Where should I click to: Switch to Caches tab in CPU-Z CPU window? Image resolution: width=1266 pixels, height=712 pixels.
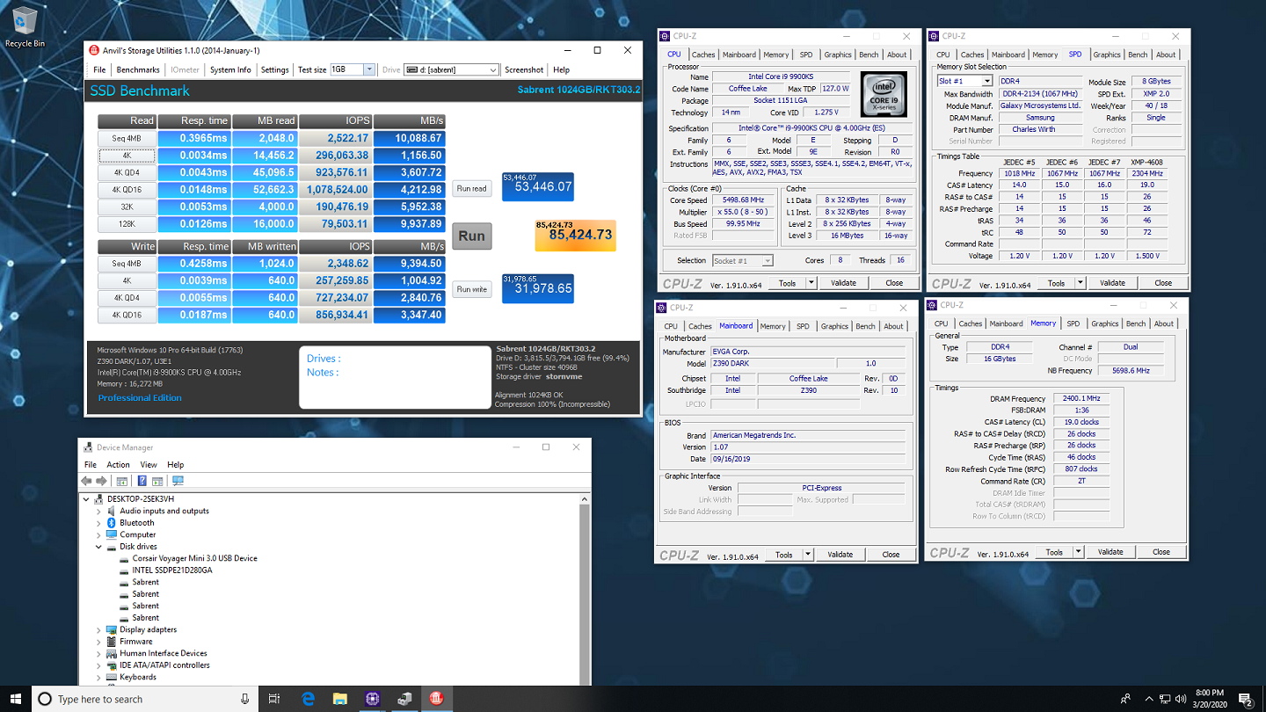703,54
